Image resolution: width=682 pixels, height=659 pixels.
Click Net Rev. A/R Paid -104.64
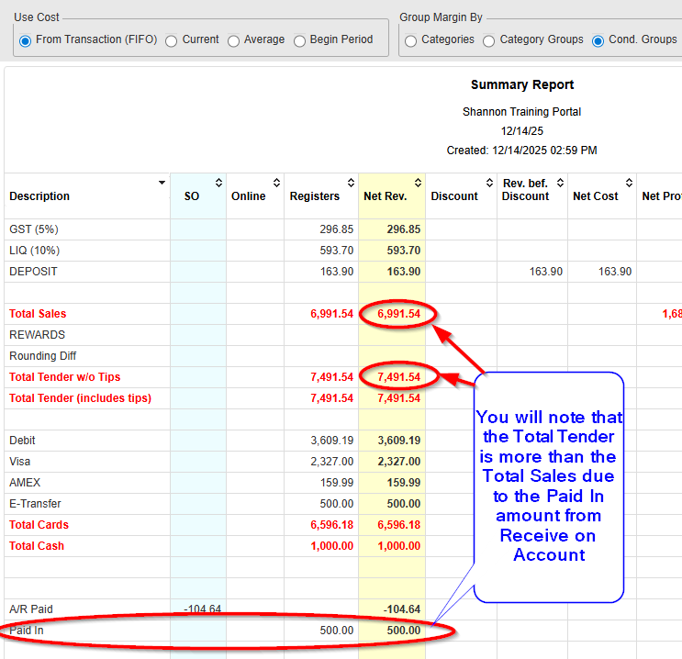[402, 609]
